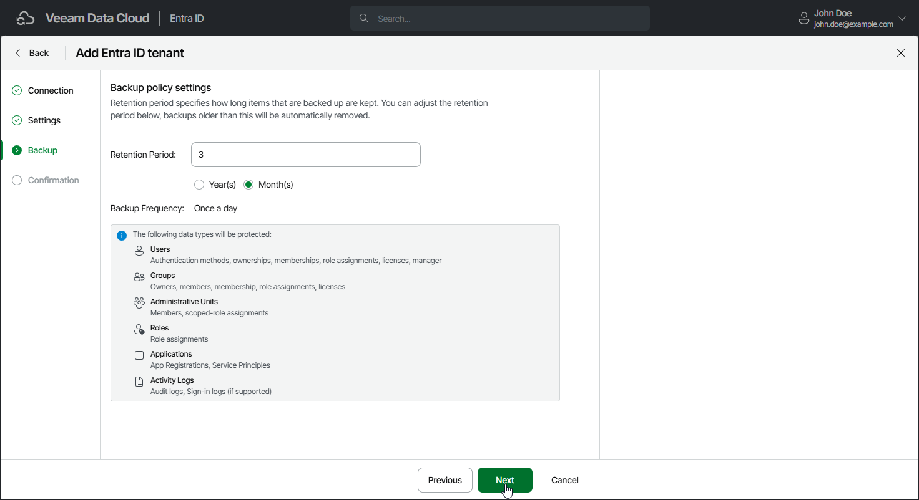The height and width of the screenshot is (500, 919).
Task: Open the Connection wizard step
Action: pyautogui.click(x=51, y=90)
